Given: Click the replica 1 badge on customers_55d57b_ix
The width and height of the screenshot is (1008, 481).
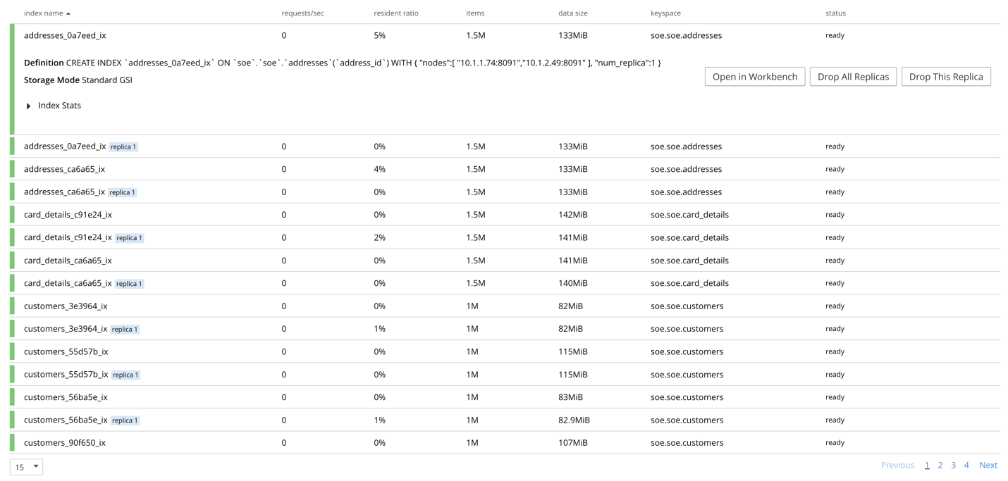Looking at the screenshot, I should click(125, 374).
